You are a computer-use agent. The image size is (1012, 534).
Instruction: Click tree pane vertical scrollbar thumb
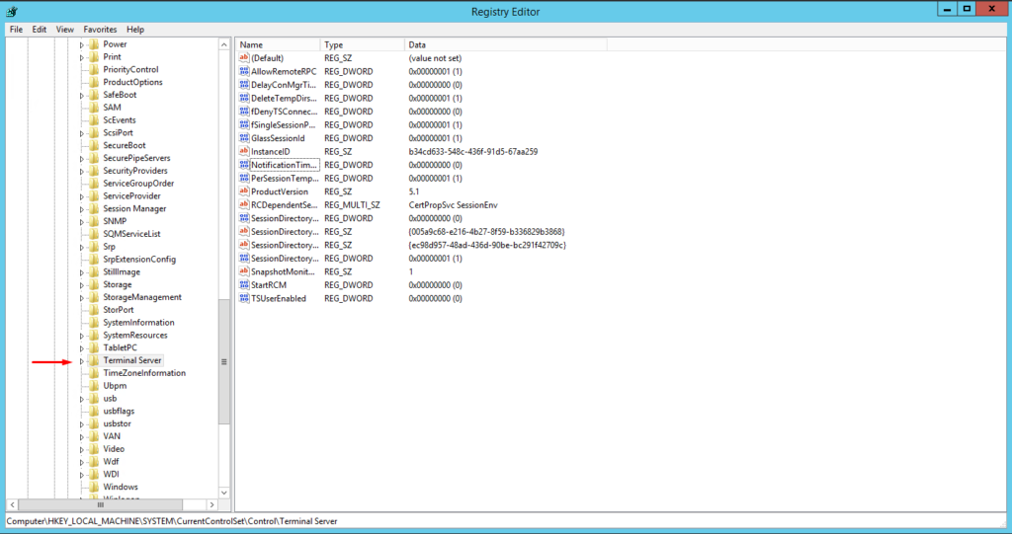[224, 362]
